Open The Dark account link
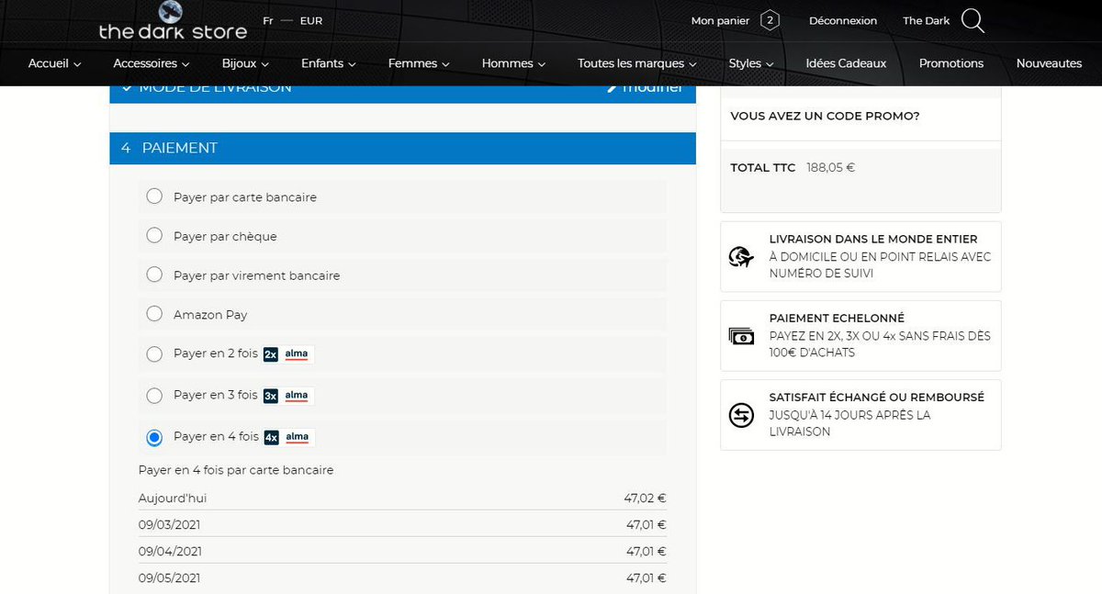1102x594 pixels. 926,20
